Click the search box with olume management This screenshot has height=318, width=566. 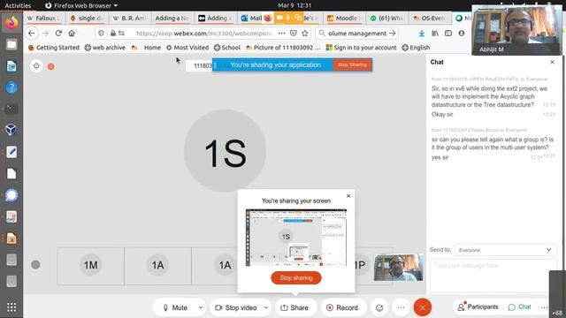click(356, 34)
